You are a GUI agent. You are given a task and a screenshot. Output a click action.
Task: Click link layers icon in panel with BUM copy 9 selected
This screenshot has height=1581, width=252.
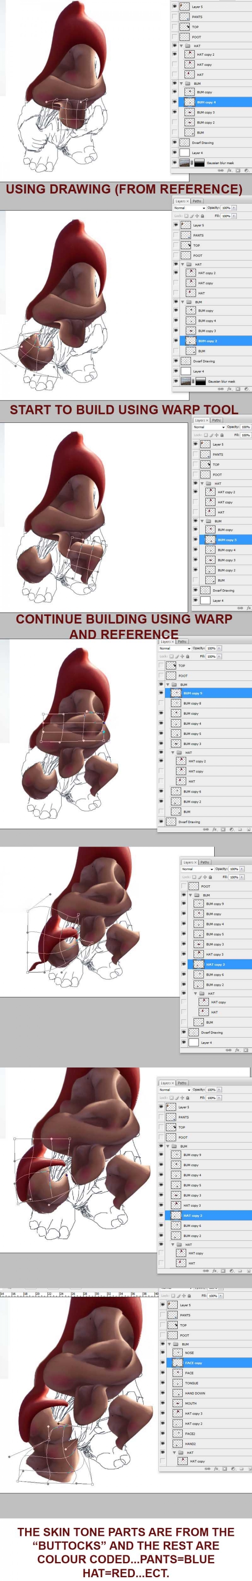point(206,830)
